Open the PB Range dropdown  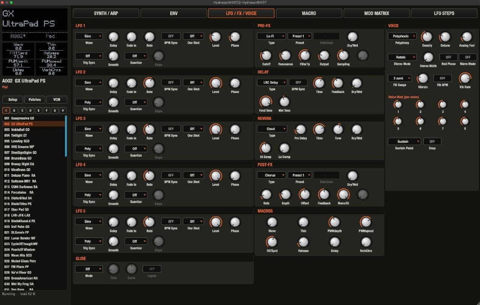pyautogui.click(x=400, y=78)
